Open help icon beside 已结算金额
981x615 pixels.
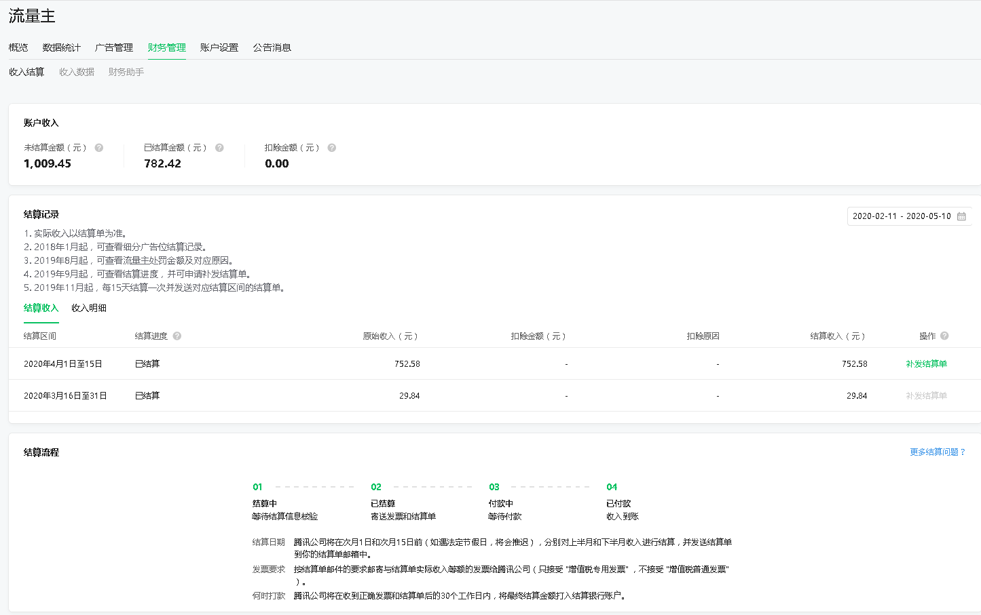219,148
